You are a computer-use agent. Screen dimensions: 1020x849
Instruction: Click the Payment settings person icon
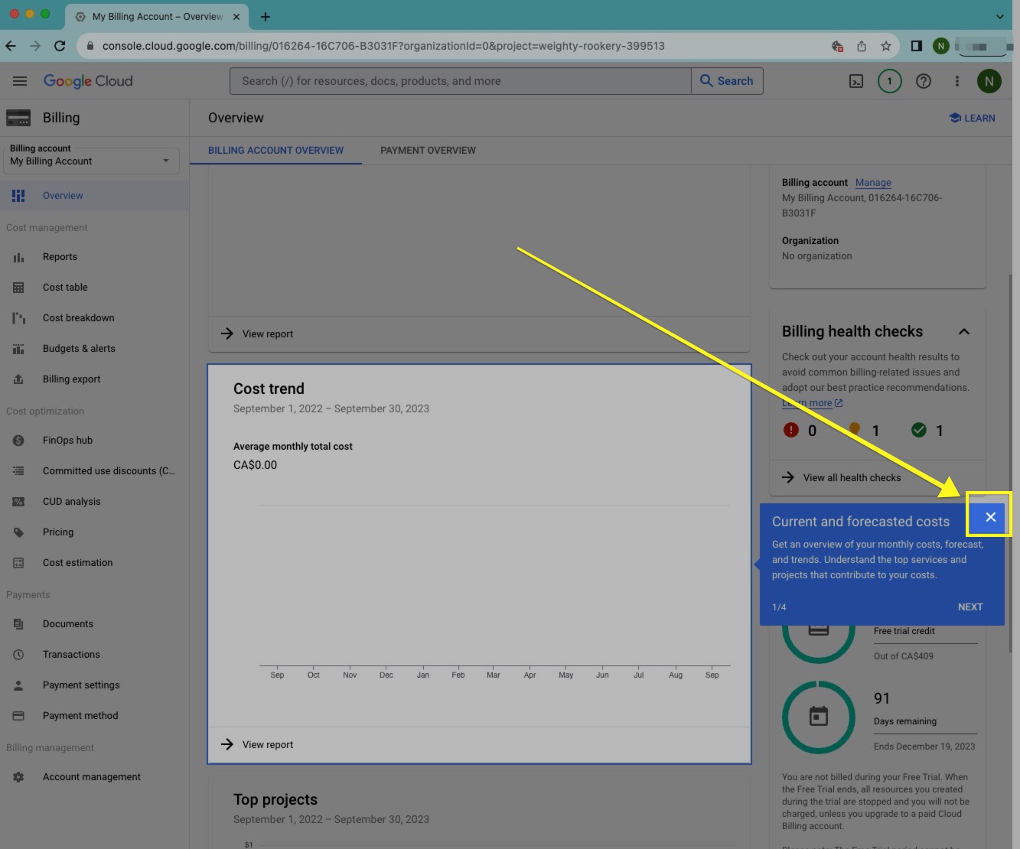(x=18, y=685)
